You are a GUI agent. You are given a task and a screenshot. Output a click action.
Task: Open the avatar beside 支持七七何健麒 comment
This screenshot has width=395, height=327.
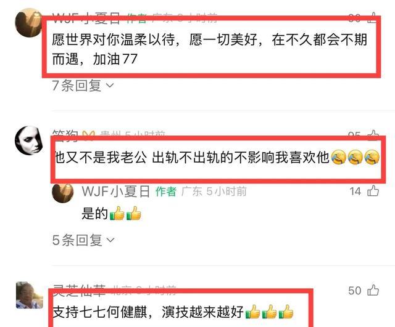[29, 295]
